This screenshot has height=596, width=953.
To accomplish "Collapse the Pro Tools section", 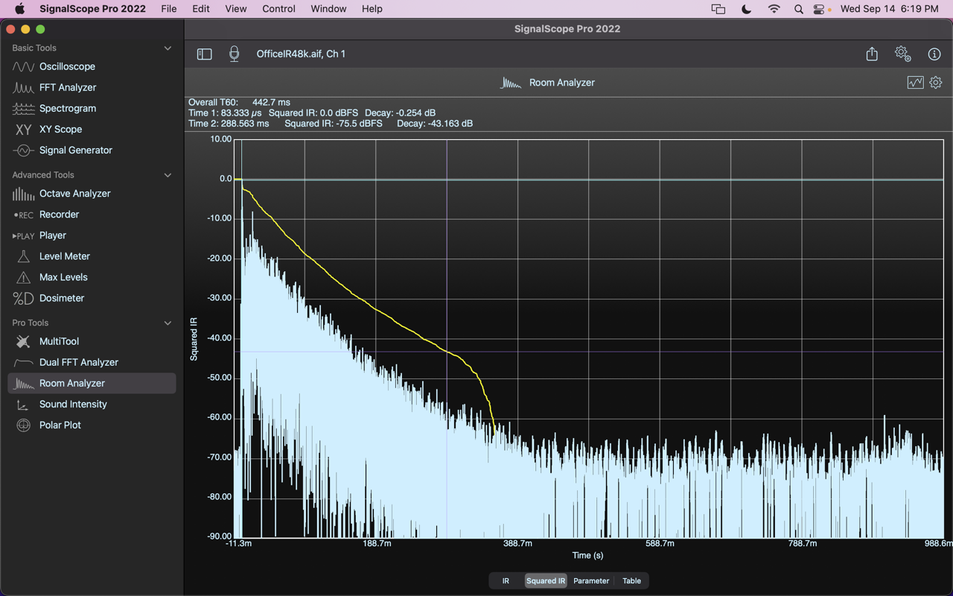I will click(x=168, y=323).
